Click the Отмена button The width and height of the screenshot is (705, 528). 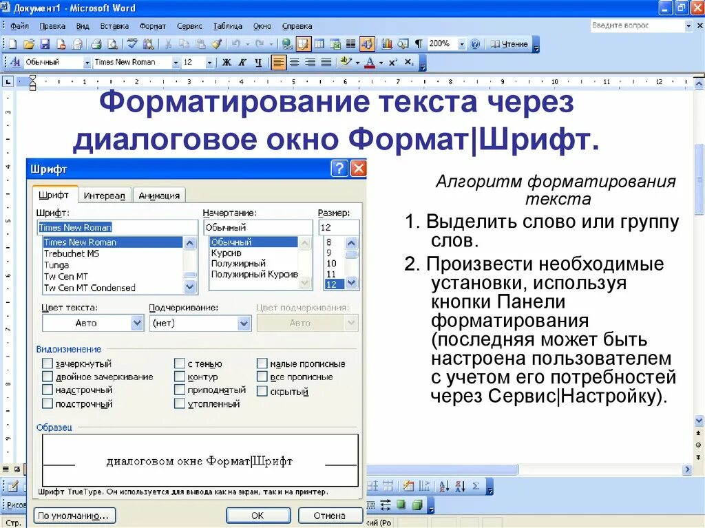pos(330,516)
